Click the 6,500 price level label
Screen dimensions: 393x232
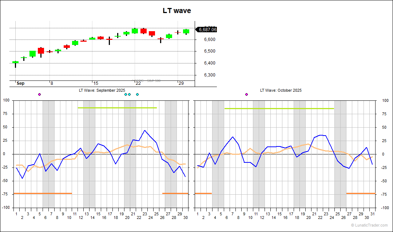click(209, 51)
